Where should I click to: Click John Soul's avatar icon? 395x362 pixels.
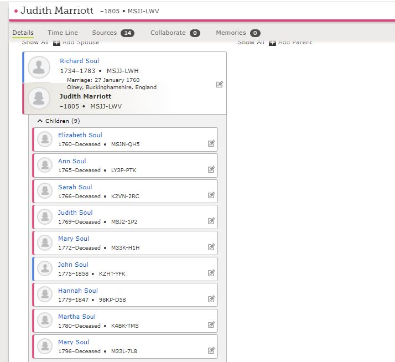tap(45, 268)
